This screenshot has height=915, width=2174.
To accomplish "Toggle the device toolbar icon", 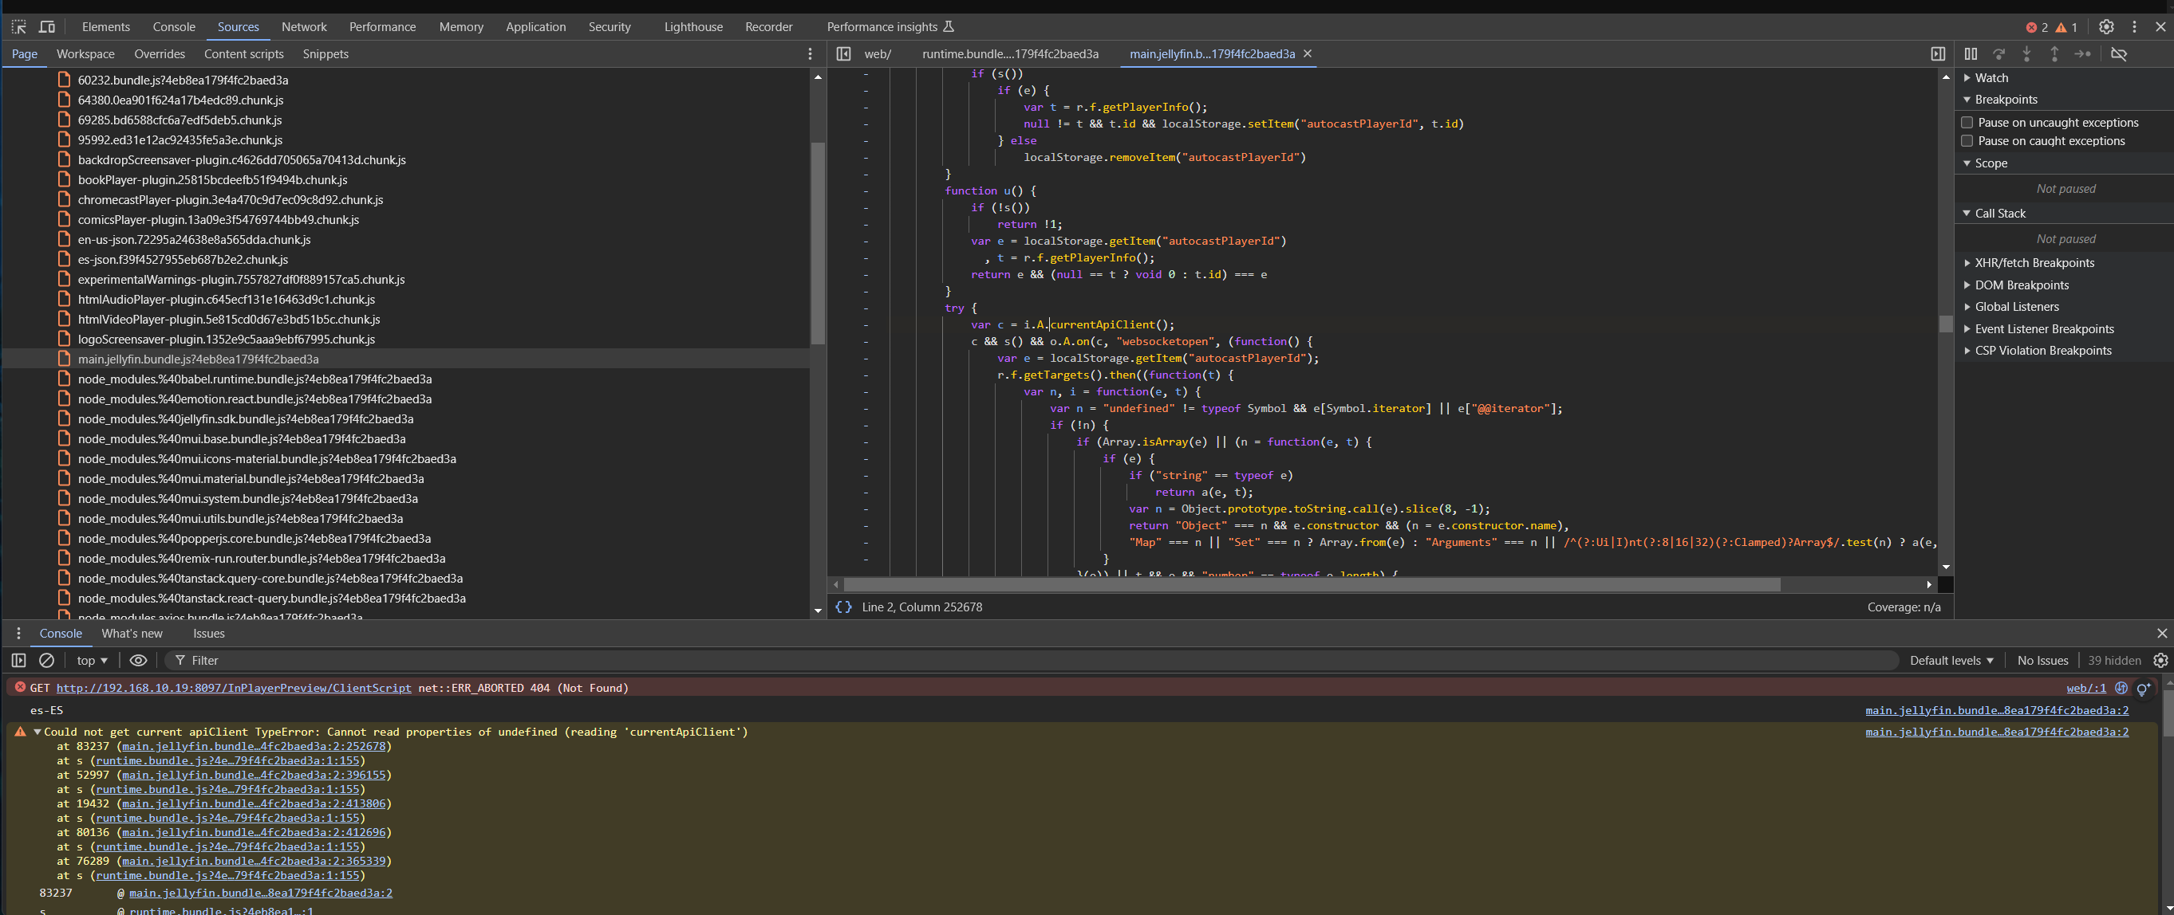I will [x=47, y=27].
